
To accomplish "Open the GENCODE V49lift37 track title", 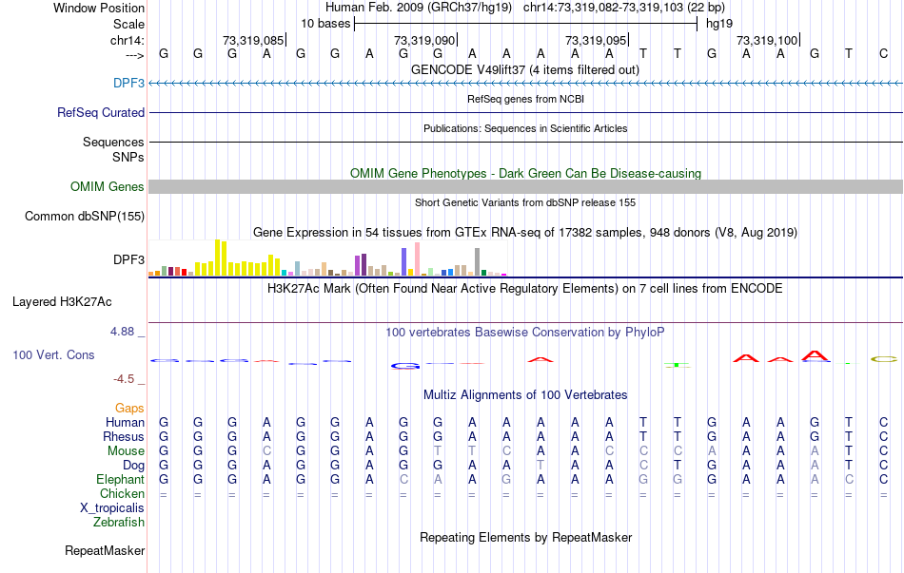I will point(525,69).
